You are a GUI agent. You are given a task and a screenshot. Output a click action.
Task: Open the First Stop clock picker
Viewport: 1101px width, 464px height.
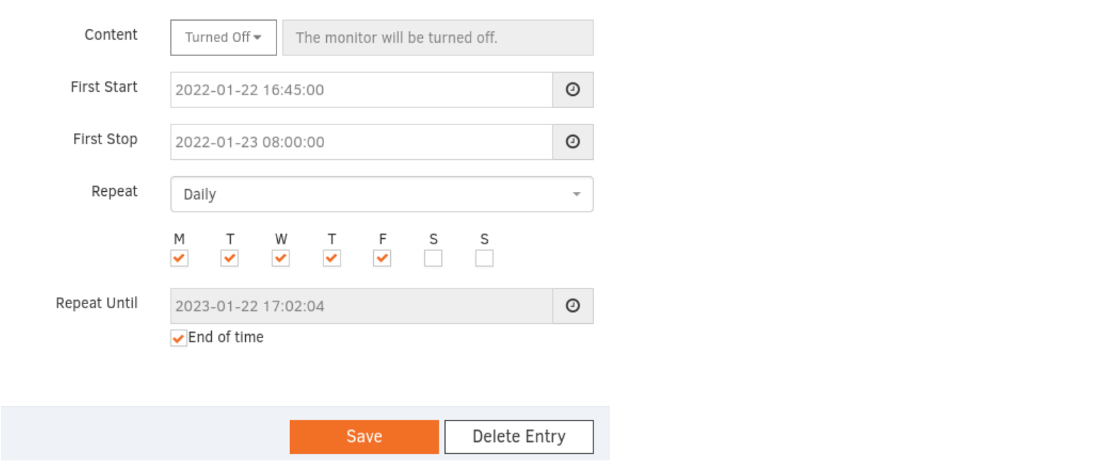(x=573, y=141)
